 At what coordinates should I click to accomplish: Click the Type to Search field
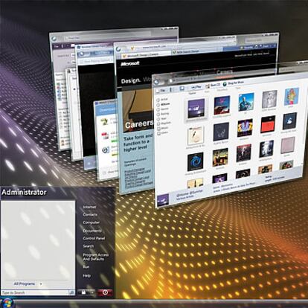[x=35, y=292]
